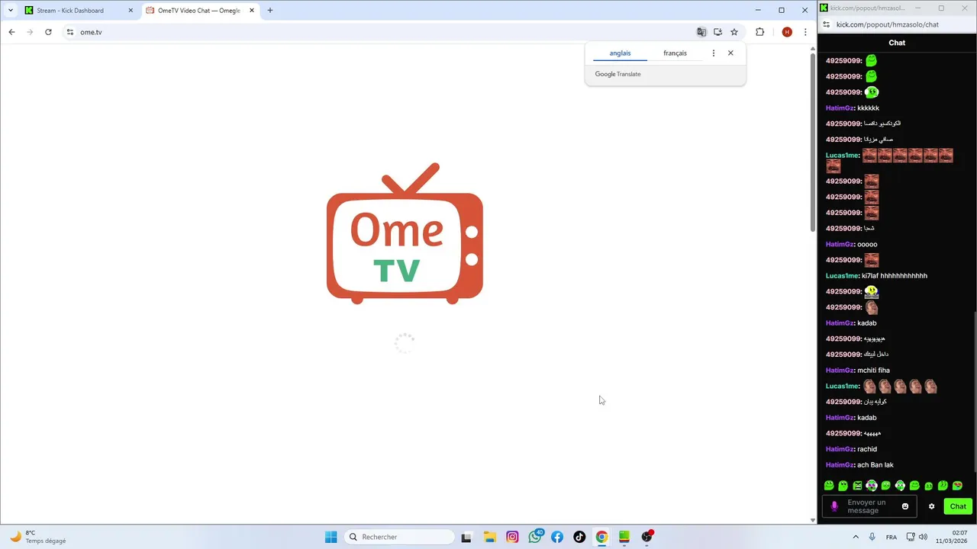Pick the heart-eyes green emote
The width and height of the screenshot is (977, 549).
coord(957,486)
